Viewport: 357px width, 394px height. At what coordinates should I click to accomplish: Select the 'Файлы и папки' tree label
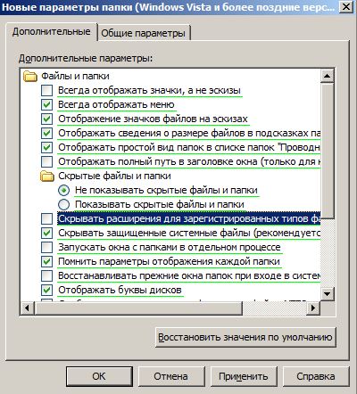tap(75, 76)
